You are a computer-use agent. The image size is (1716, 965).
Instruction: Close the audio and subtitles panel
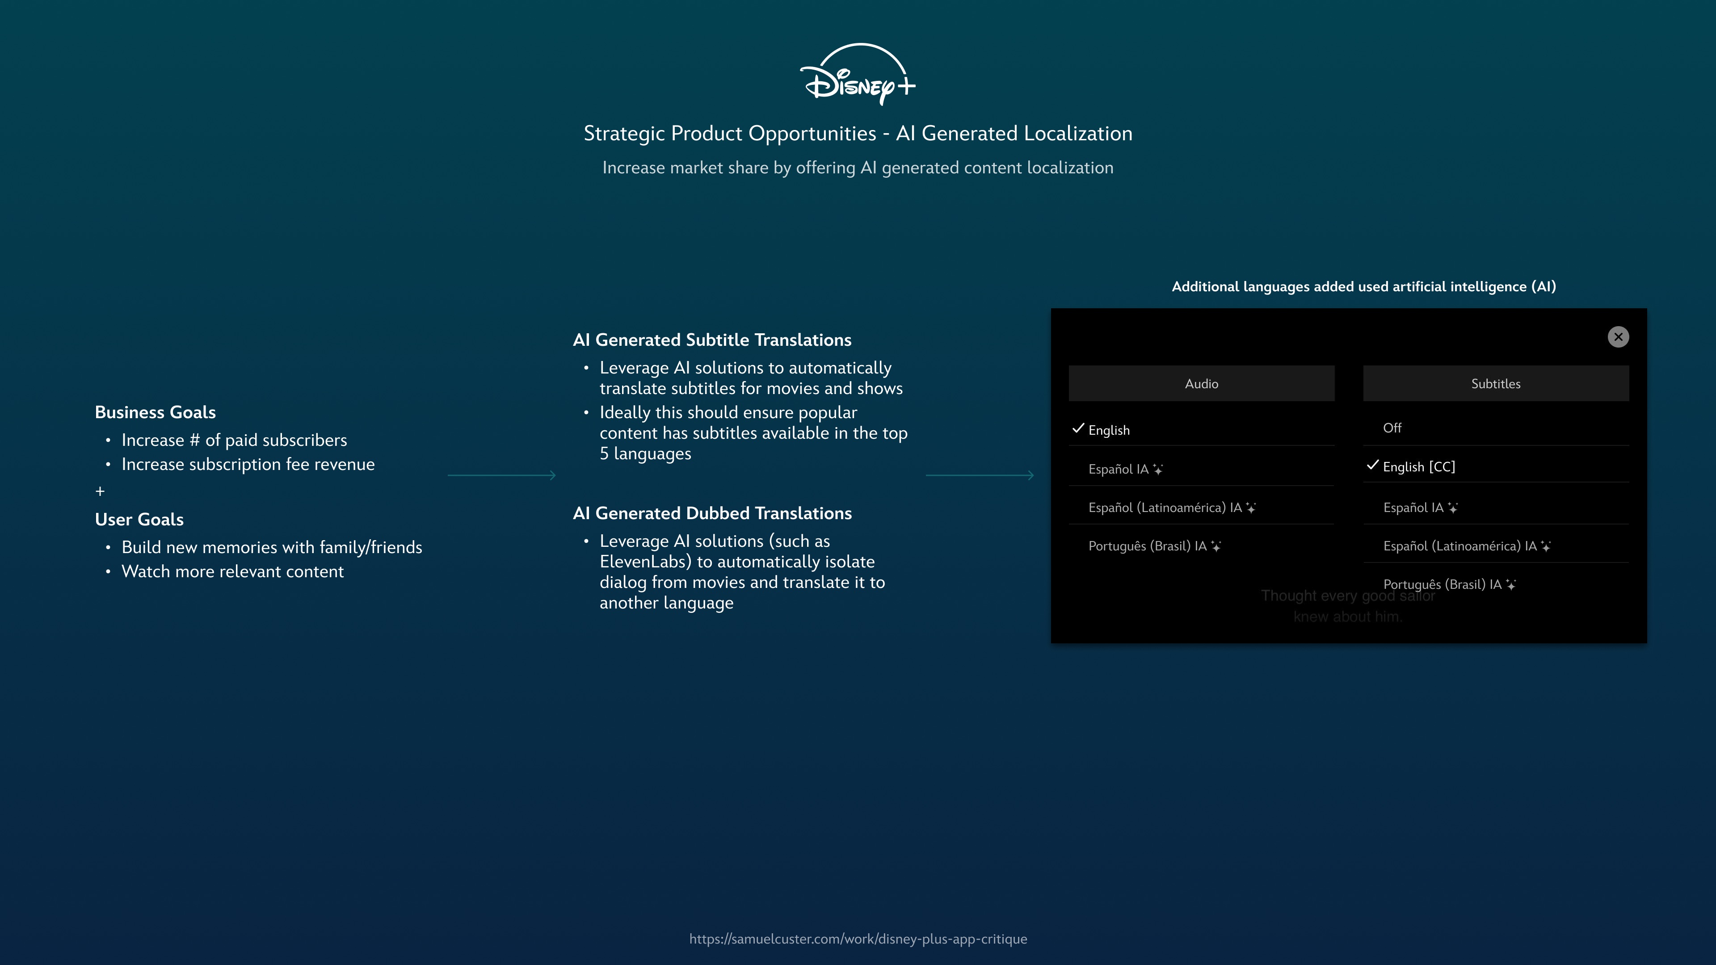1618,337
